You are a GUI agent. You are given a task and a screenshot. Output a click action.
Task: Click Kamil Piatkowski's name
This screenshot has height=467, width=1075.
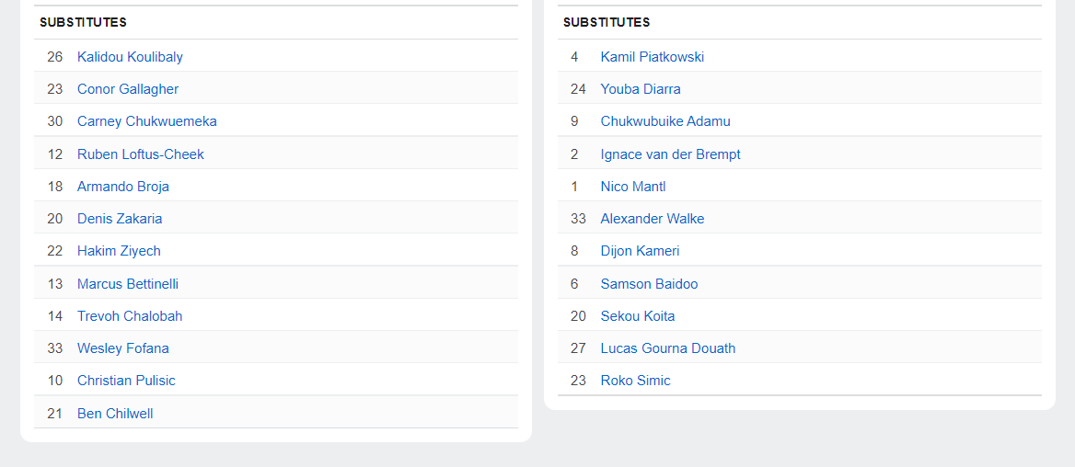(x=653, y=57)
